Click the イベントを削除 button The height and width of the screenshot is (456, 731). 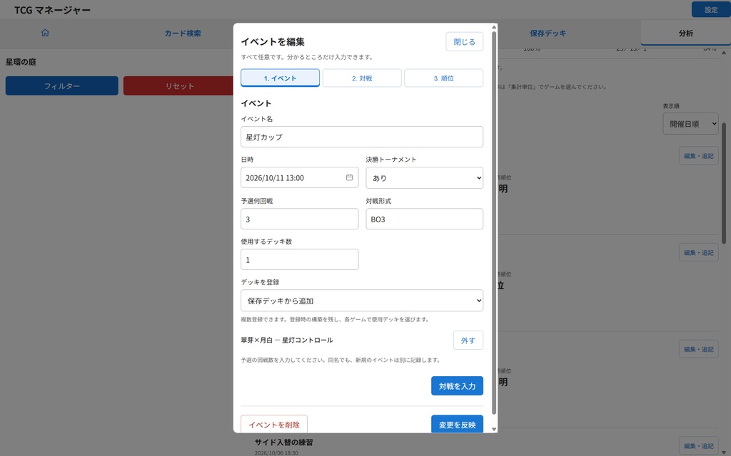click(274, 424)
